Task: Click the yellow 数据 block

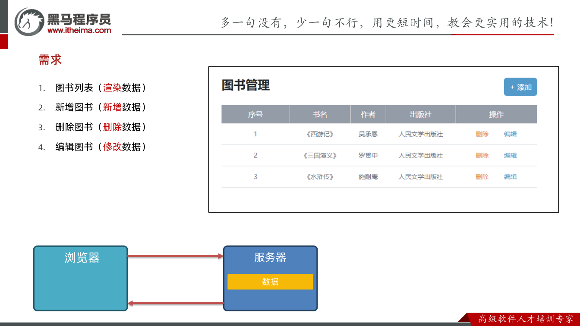Action: click(270, 282)
